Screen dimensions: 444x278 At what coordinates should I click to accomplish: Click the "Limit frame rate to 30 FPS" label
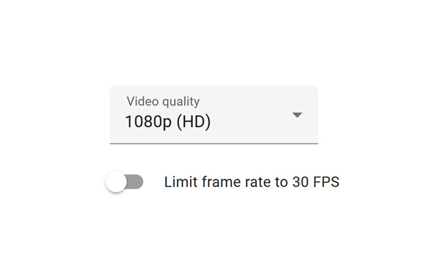[251, 182]
